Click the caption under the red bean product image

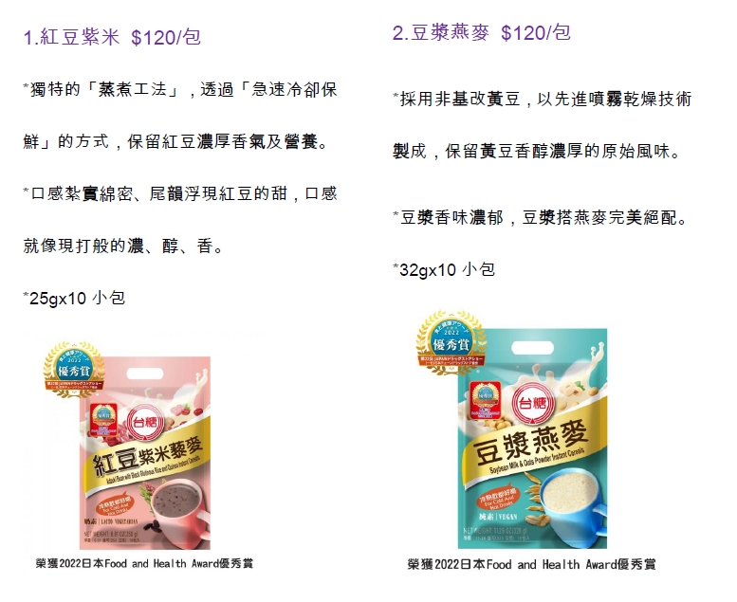145,563
